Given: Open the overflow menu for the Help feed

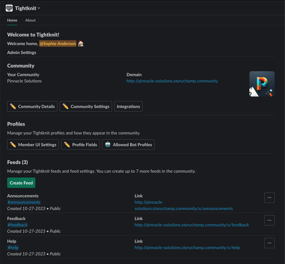Looking at the screenshot, I should [269, 243].
